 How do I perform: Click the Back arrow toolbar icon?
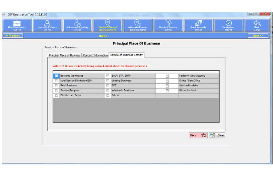point(257,25)
